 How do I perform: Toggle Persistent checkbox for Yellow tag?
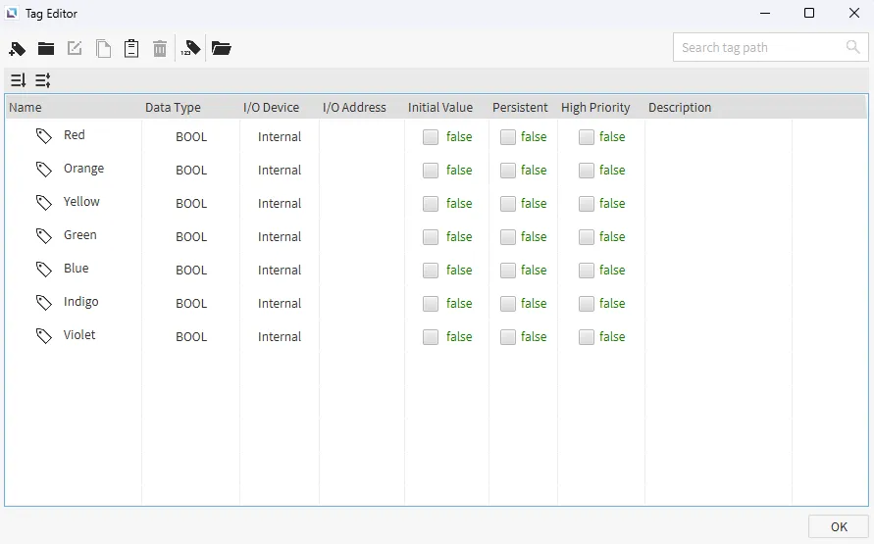click(508, 204)
